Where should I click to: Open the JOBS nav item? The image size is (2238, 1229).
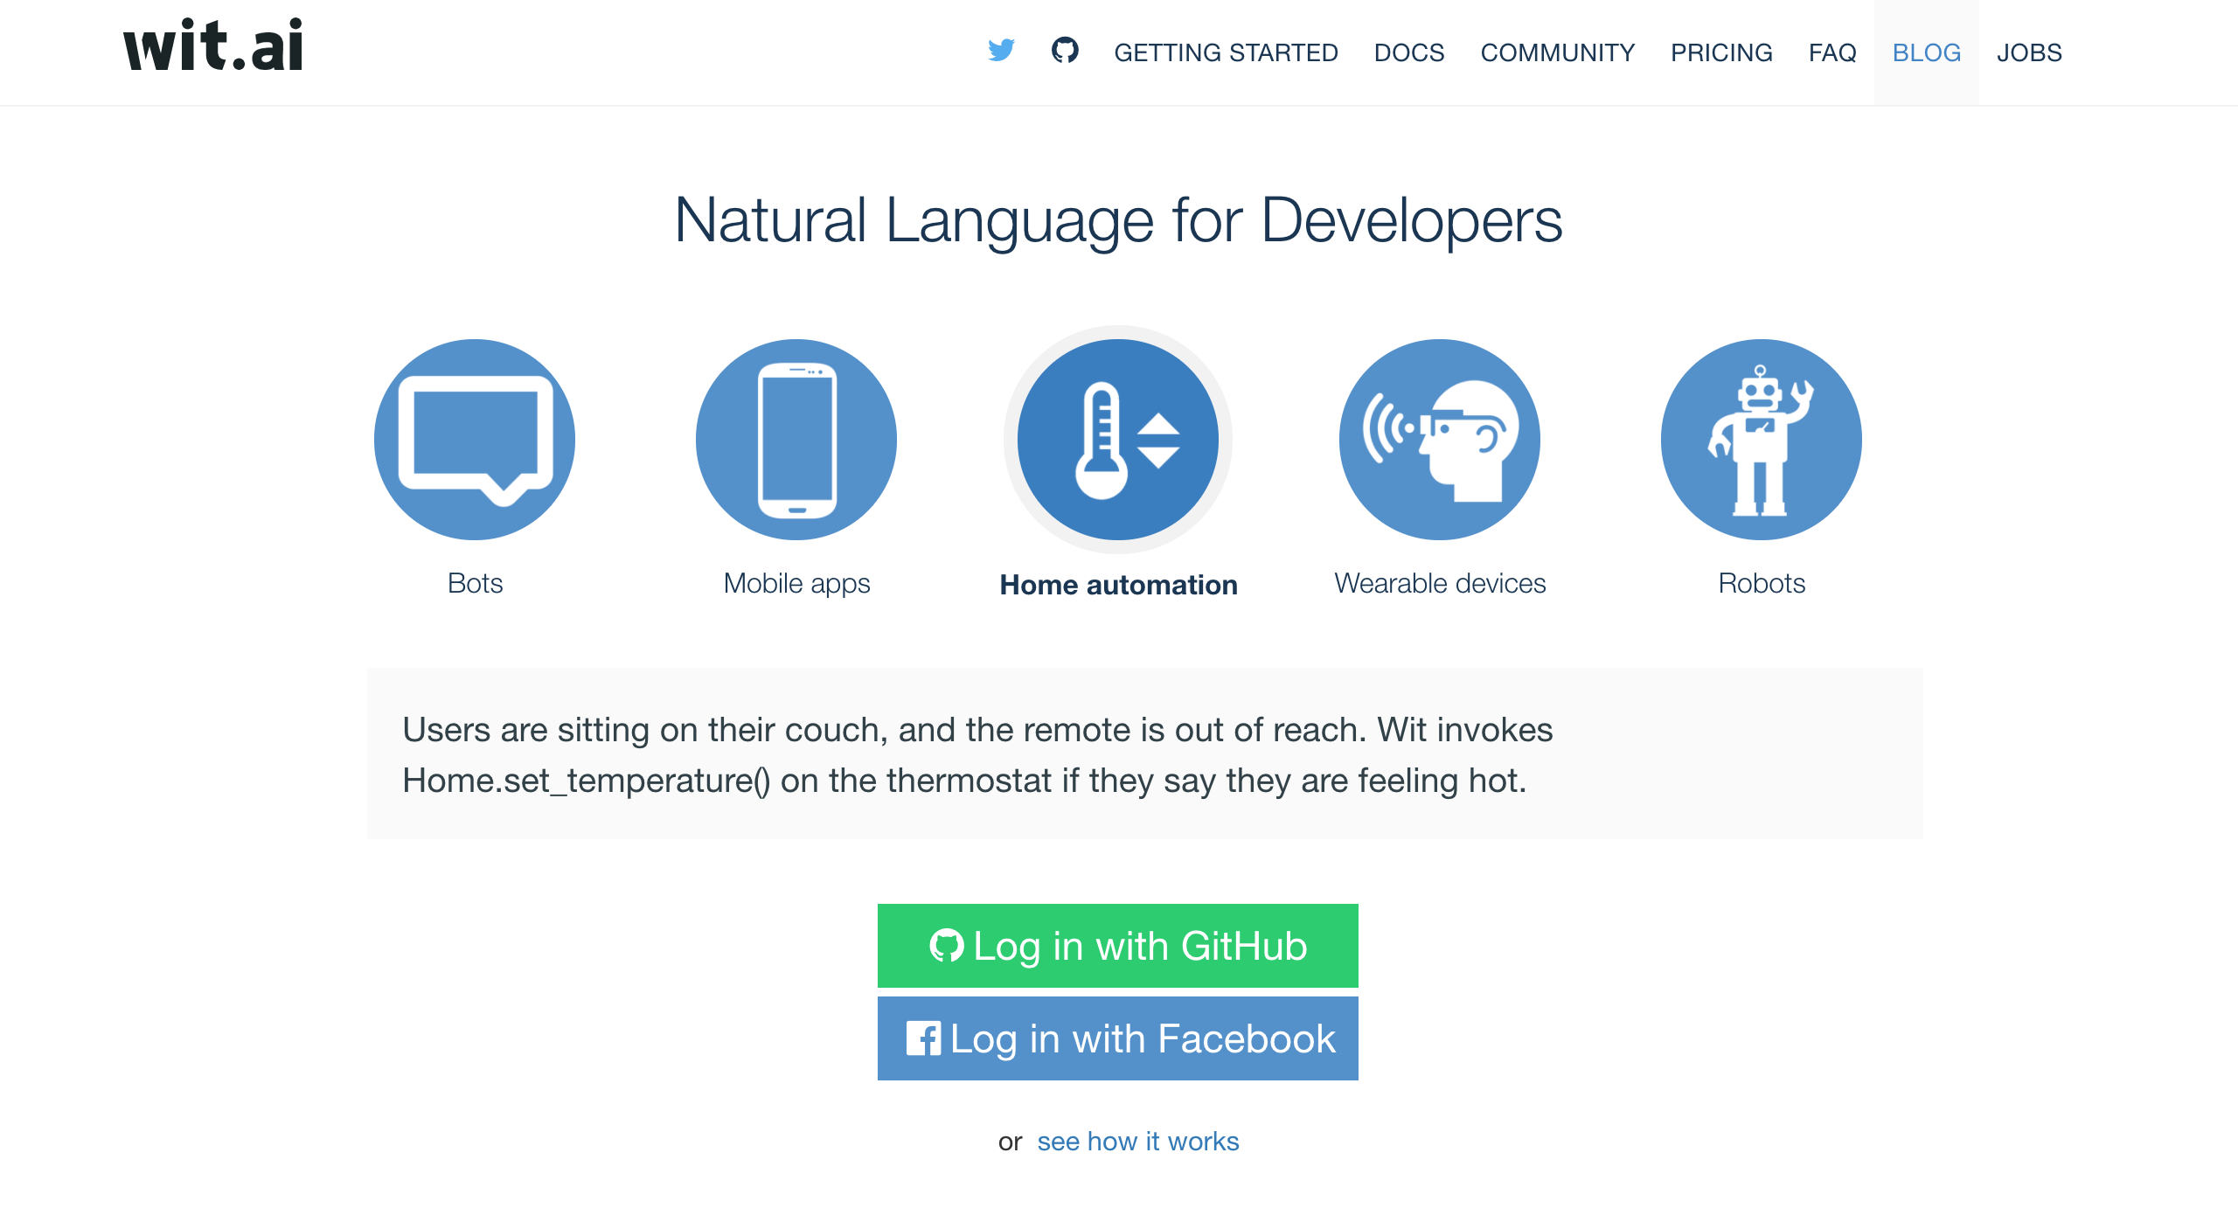coord(2029,52)
